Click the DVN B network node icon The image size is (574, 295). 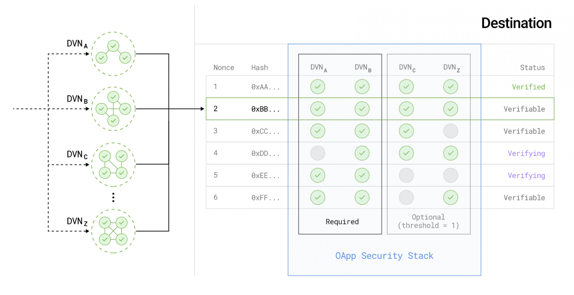[x=113, y=109]
